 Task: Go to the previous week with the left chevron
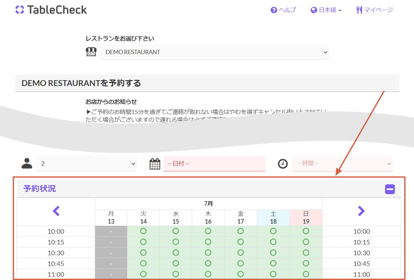[56, 211]
